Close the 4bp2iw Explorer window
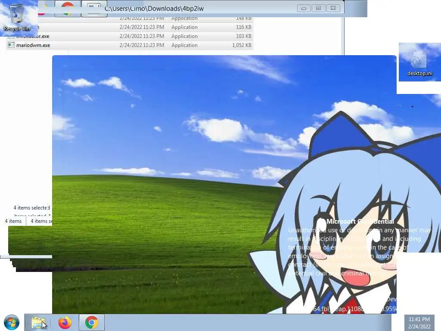This screenshot has width=441, height=331. 333,8
